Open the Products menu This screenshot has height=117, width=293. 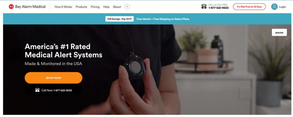tap(81, 7)
